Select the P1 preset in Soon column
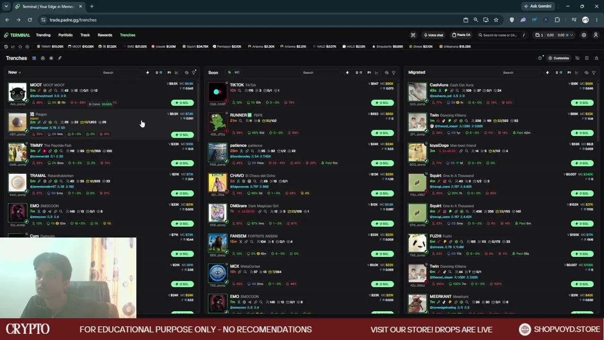 coord(369,73)
